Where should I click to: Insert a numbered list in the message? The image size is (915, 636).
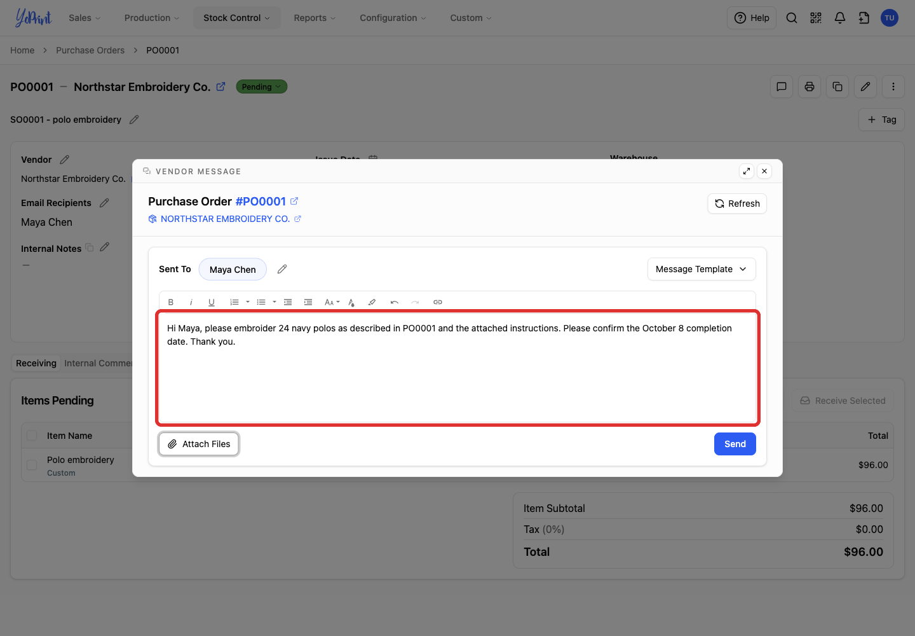point(234,302)
